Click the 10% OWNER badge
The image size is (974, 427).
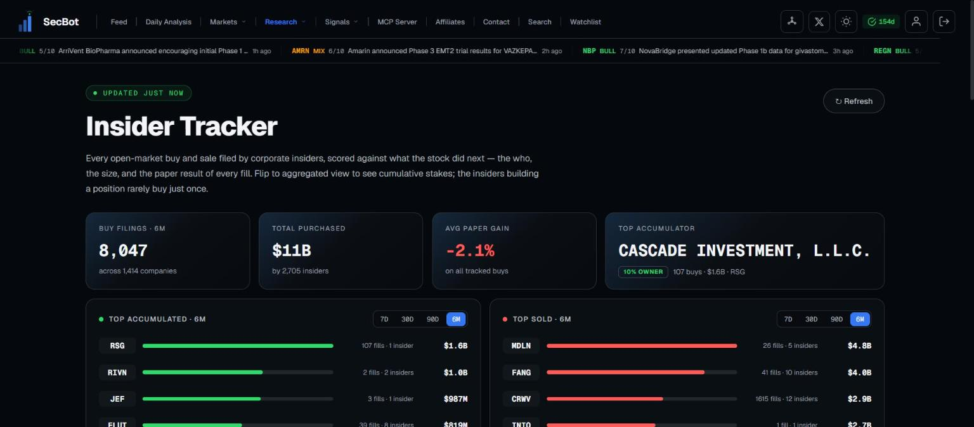tap(643, 272)
